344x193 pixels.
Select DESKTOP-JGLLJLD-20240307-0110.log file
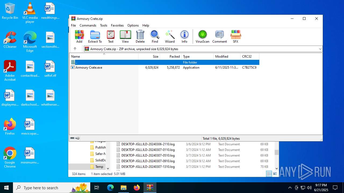(x=148, y=150)
